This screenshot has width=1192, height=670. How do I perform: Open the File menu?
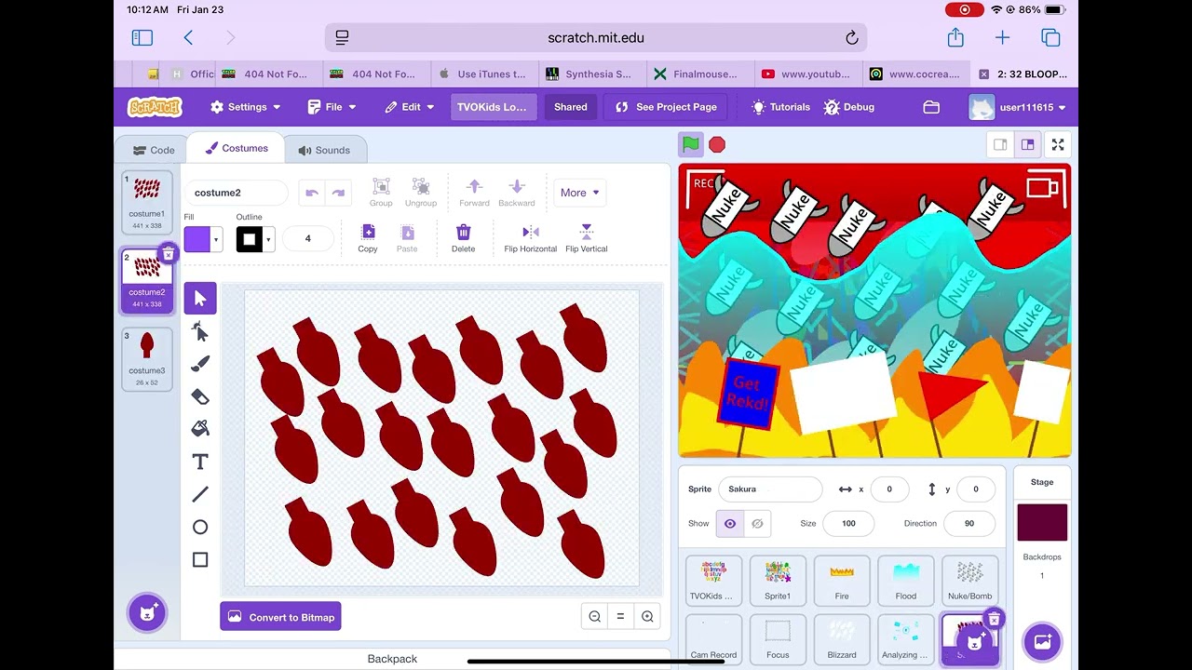coord(332,107)
